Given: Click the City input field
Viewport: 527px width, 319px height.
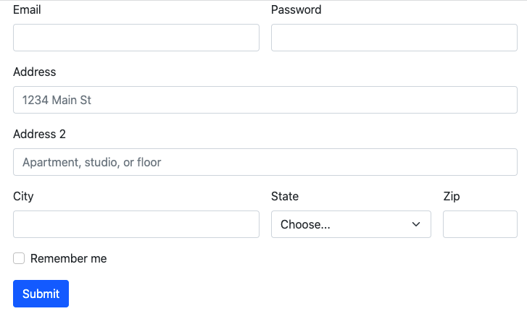Looking at the screenshot, I should click(136, 224).
